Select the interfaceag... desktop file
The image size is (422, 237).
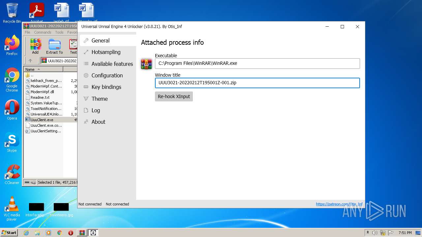(x=36, y=210)
